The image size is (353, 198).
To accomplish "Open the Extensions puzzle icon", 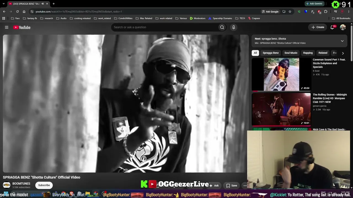I will coord(326,12).
